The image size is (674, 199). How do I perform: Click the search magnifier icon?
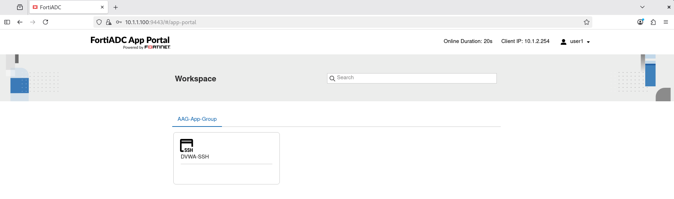pos(332,79)
